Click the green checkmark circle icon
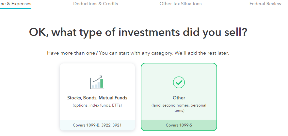 pyautogui.click(x=179, y=83)
